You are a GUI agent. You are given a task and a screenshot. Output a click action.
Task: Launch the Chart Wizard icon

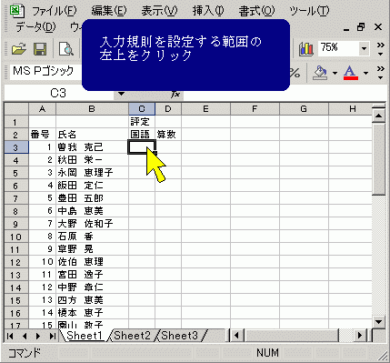point(306,49)
